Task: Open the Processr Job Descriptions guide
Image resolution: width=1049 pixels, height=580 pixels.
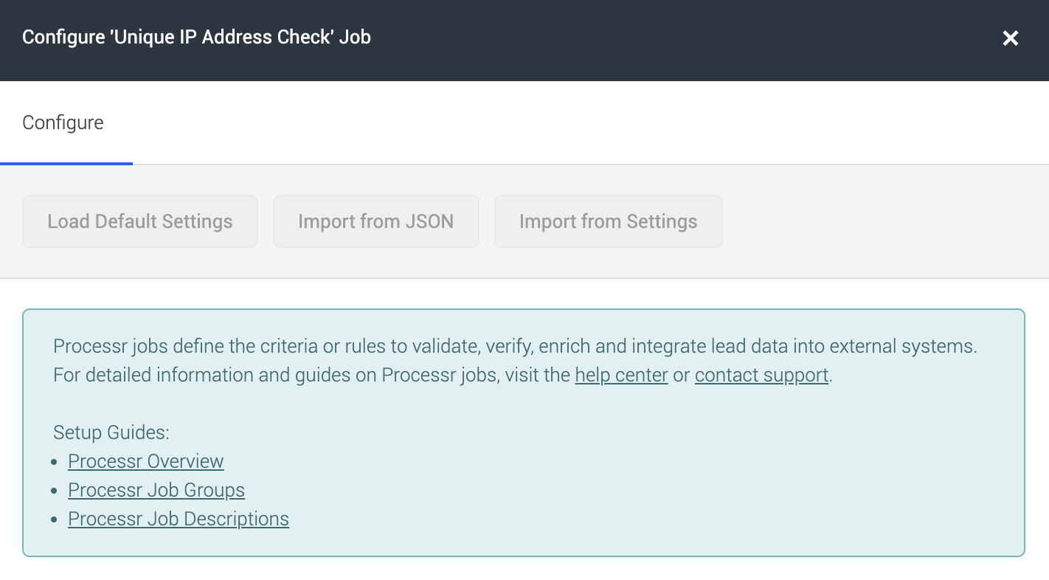Action: tap(179, 518)
